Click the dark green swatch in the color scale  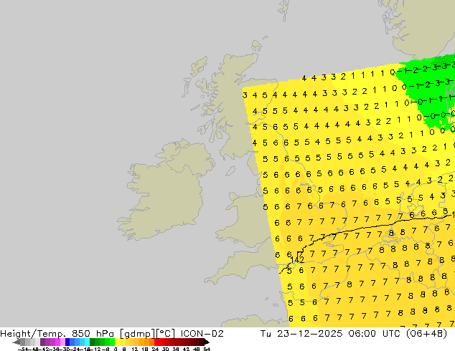(93, 342)
